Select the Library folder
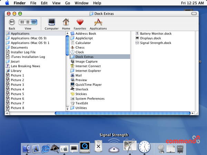 [35, 71]
